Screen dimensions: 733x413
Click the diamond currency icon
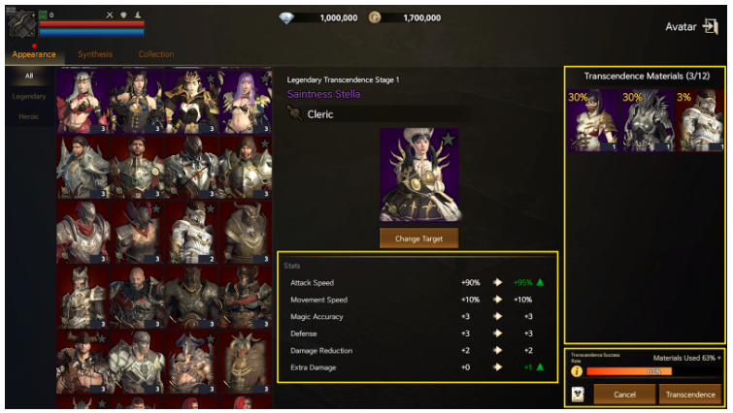coord(286,17)
